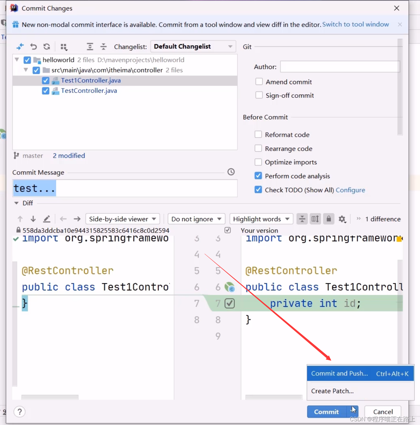Toggle the editor lock icon in diff toolbar

tap(329, 219)
